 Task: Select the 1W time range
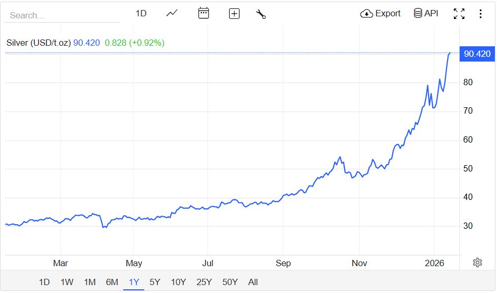click(67, 282)
